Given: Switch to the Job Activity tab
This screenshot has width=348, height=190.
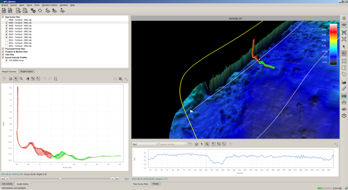Looking at the screenshot, I should click(7, 184).
